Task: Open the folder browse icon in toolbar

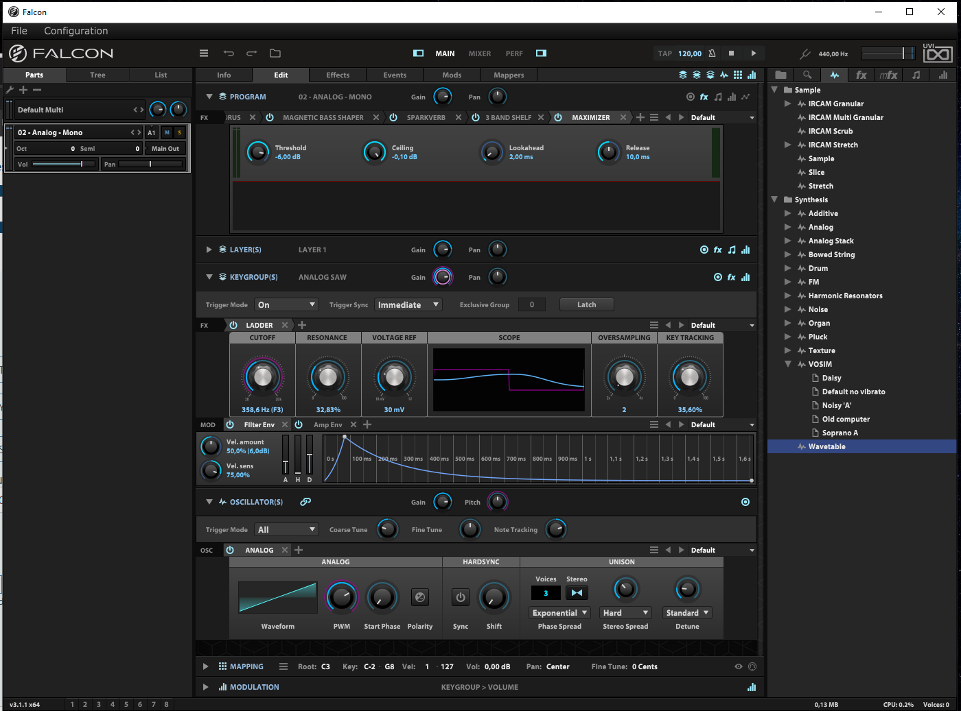Action: (275, 53)
